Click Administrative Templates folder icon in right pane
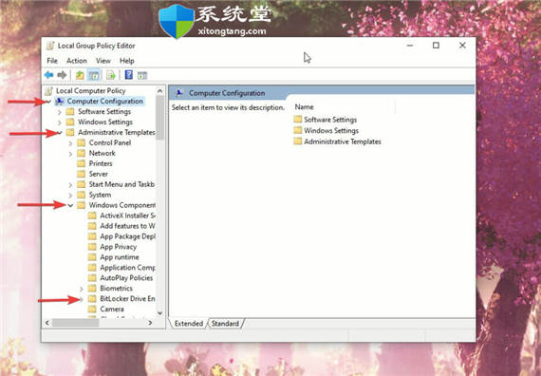This screenshot has width=541, height=376. [x=298, y=141]
